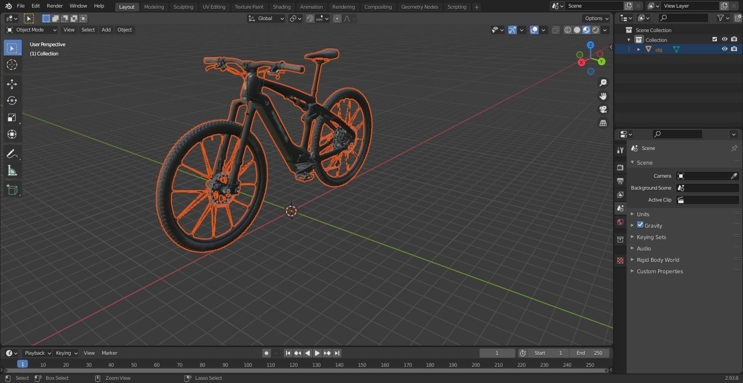Open the Texture properties tab
Viewport: 743px width, 383px height.
[x=620, y=261]
